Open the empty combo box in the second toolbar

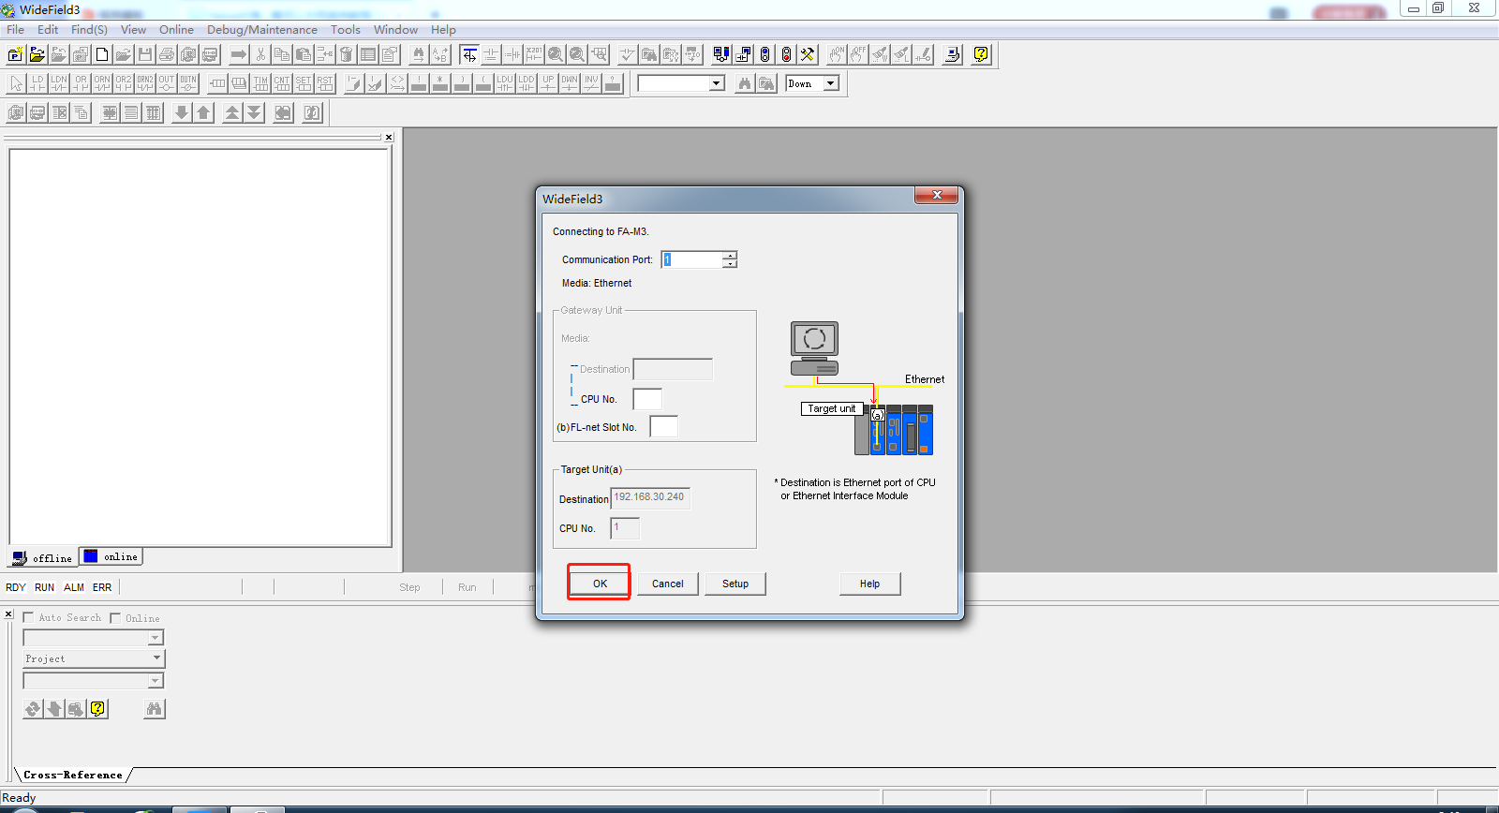tap(717, 83)
